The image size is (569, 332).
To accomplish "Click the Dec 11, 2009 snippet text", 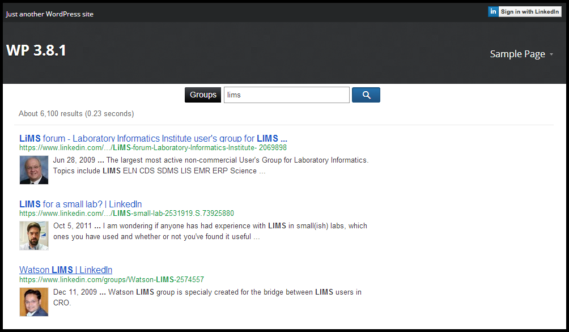I will click(x=207, y=297).
